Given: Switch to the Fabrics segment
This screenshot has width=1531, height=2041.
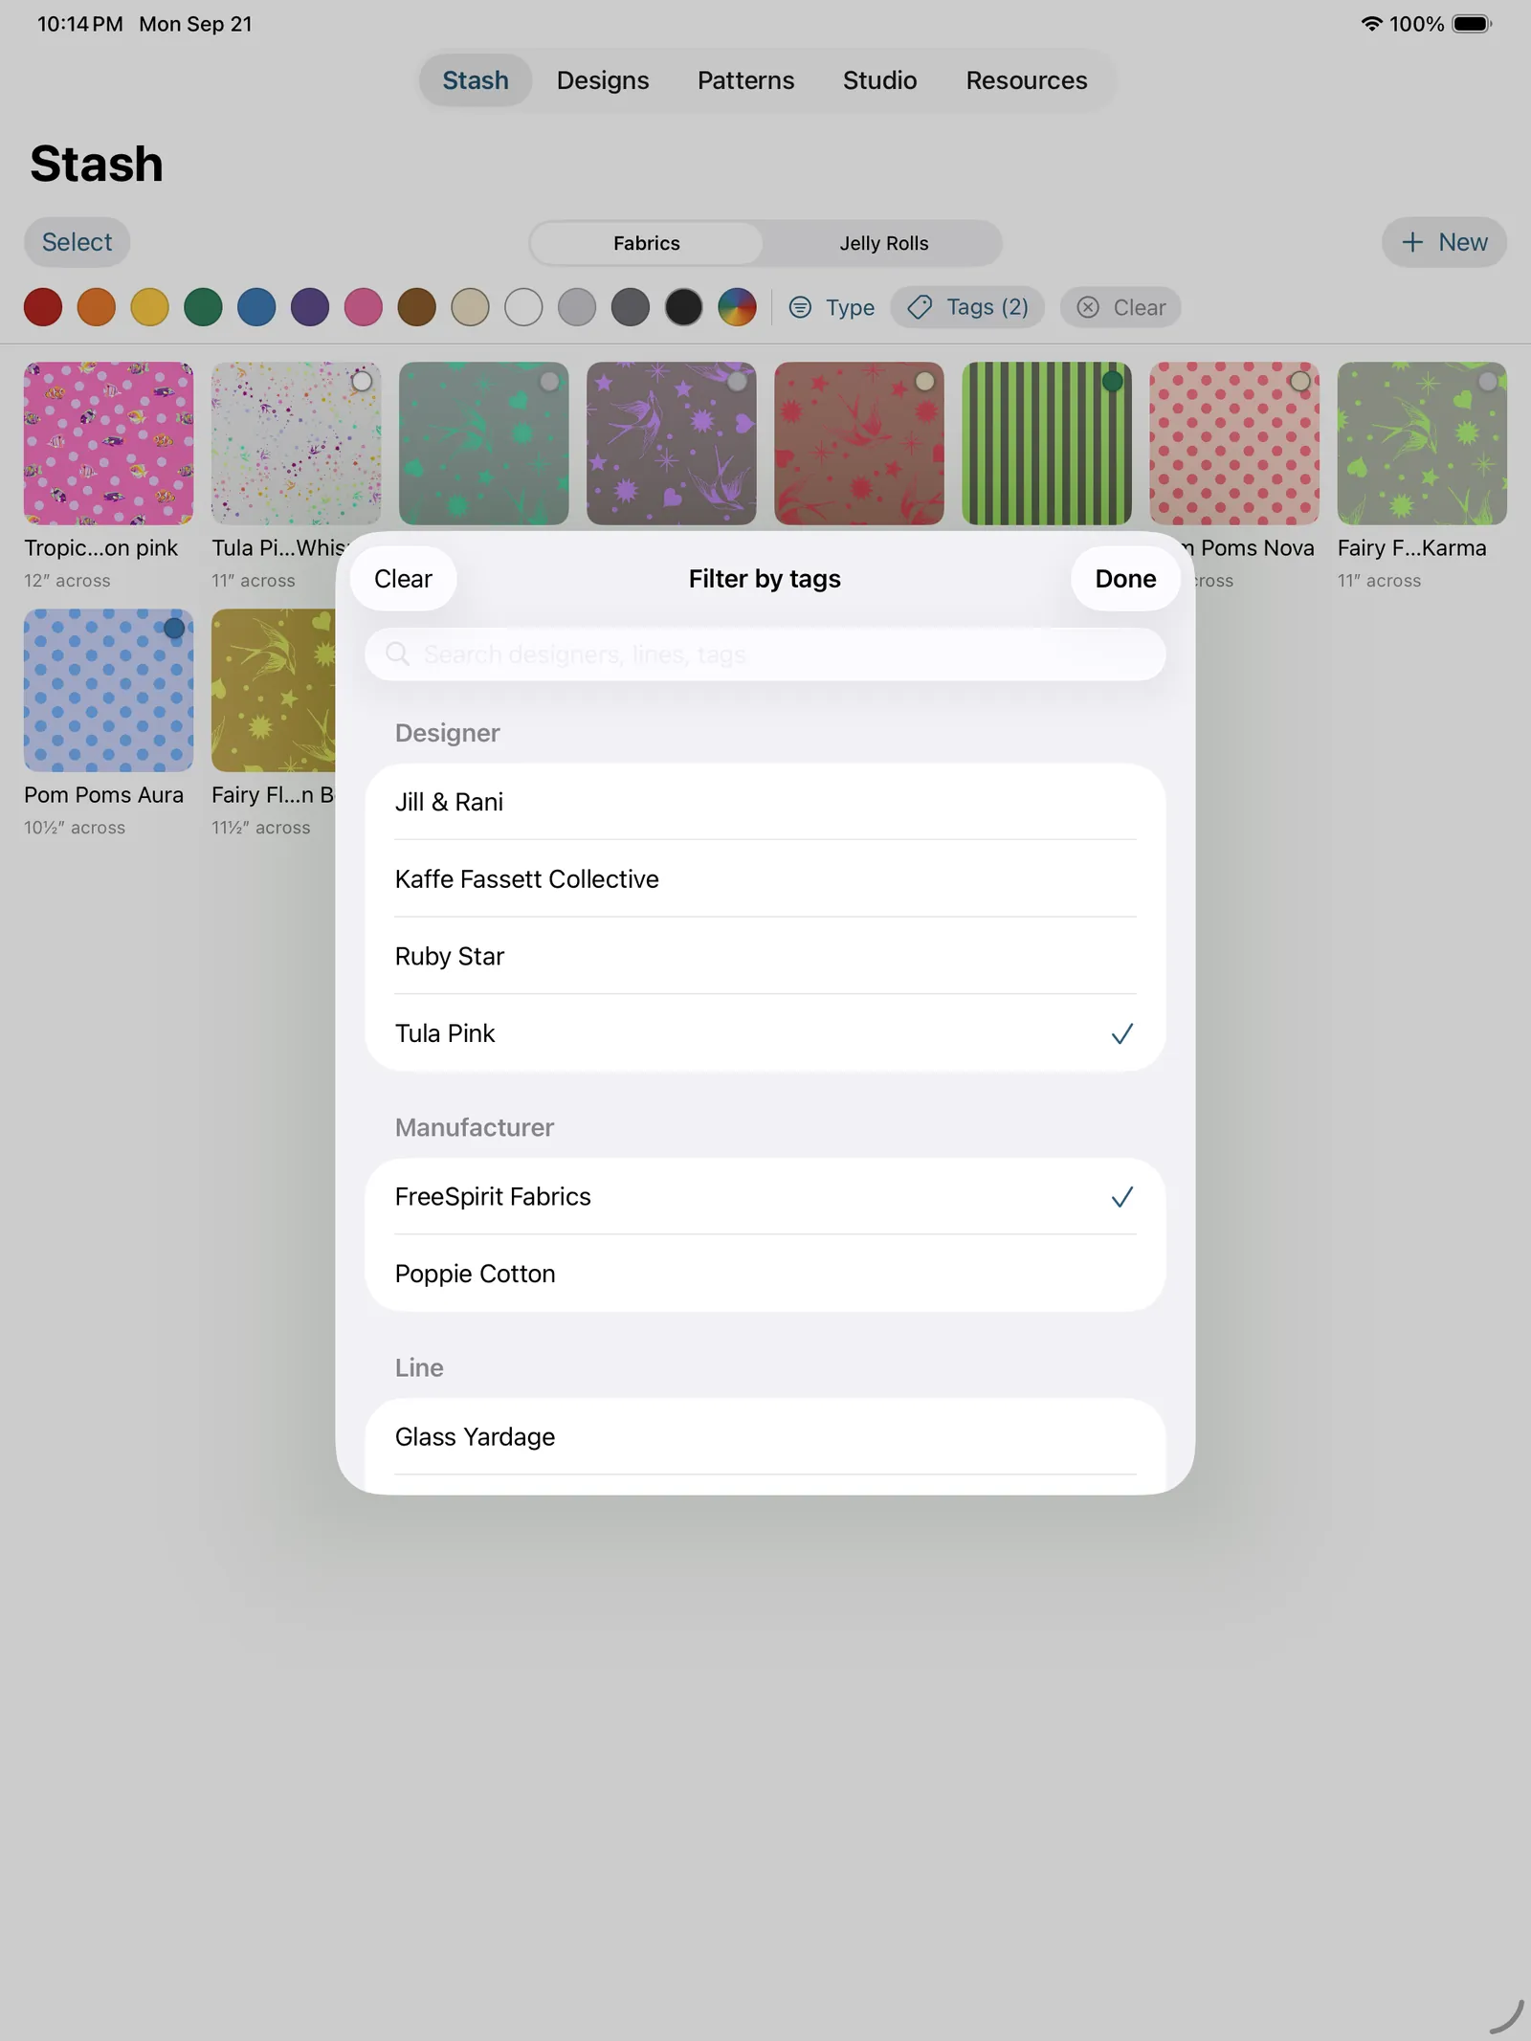Looking at the screenshot, I should pos(647,243).
